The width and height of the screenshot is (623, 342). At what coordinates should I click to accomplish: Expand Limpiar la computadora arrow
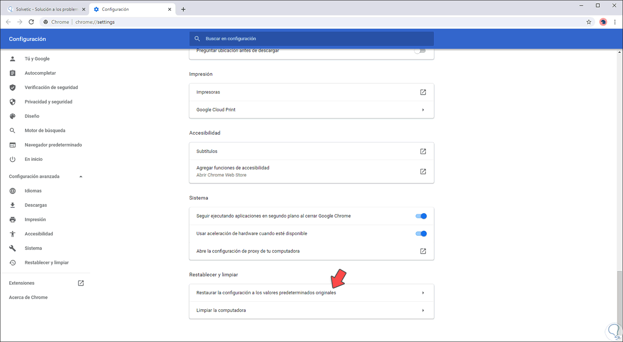423,310
